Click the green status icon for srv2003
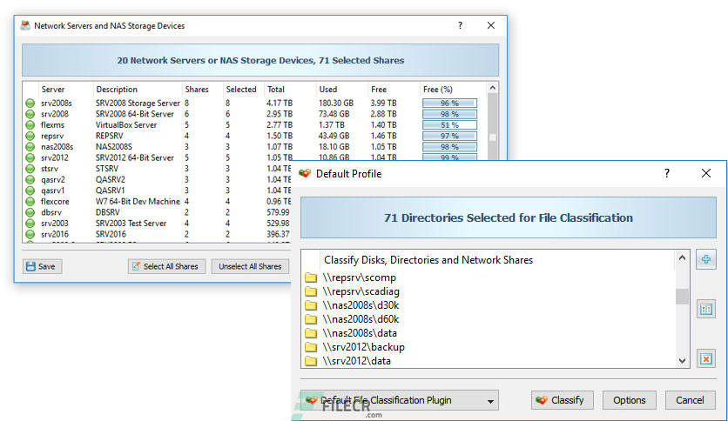The width and height of the screenshot is (728, 421). point(30,223)
